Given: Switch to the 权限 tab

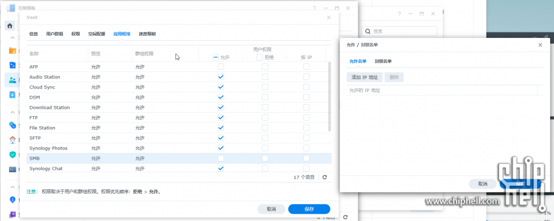Looking at the screenshot, I should [x=76, y=34].
